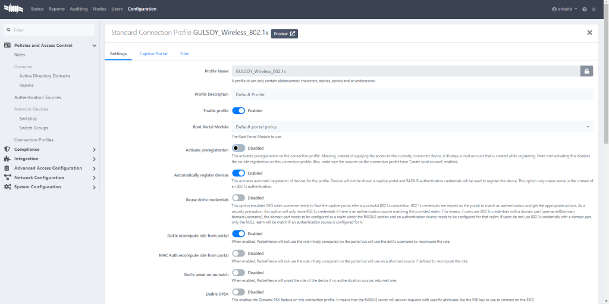Click the lock icon beside Profile Name

pyautogui.click(x=587, y=71)
